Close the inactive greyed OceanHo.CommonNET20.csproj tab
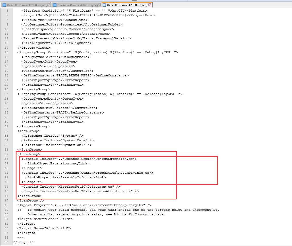 click(x=49, y=5)
